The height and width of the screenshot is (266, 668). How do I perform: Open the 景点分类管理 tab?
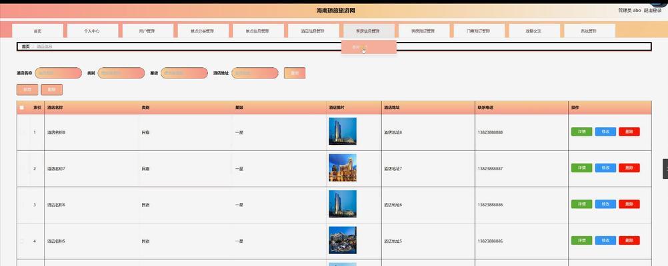click(203, 31)
